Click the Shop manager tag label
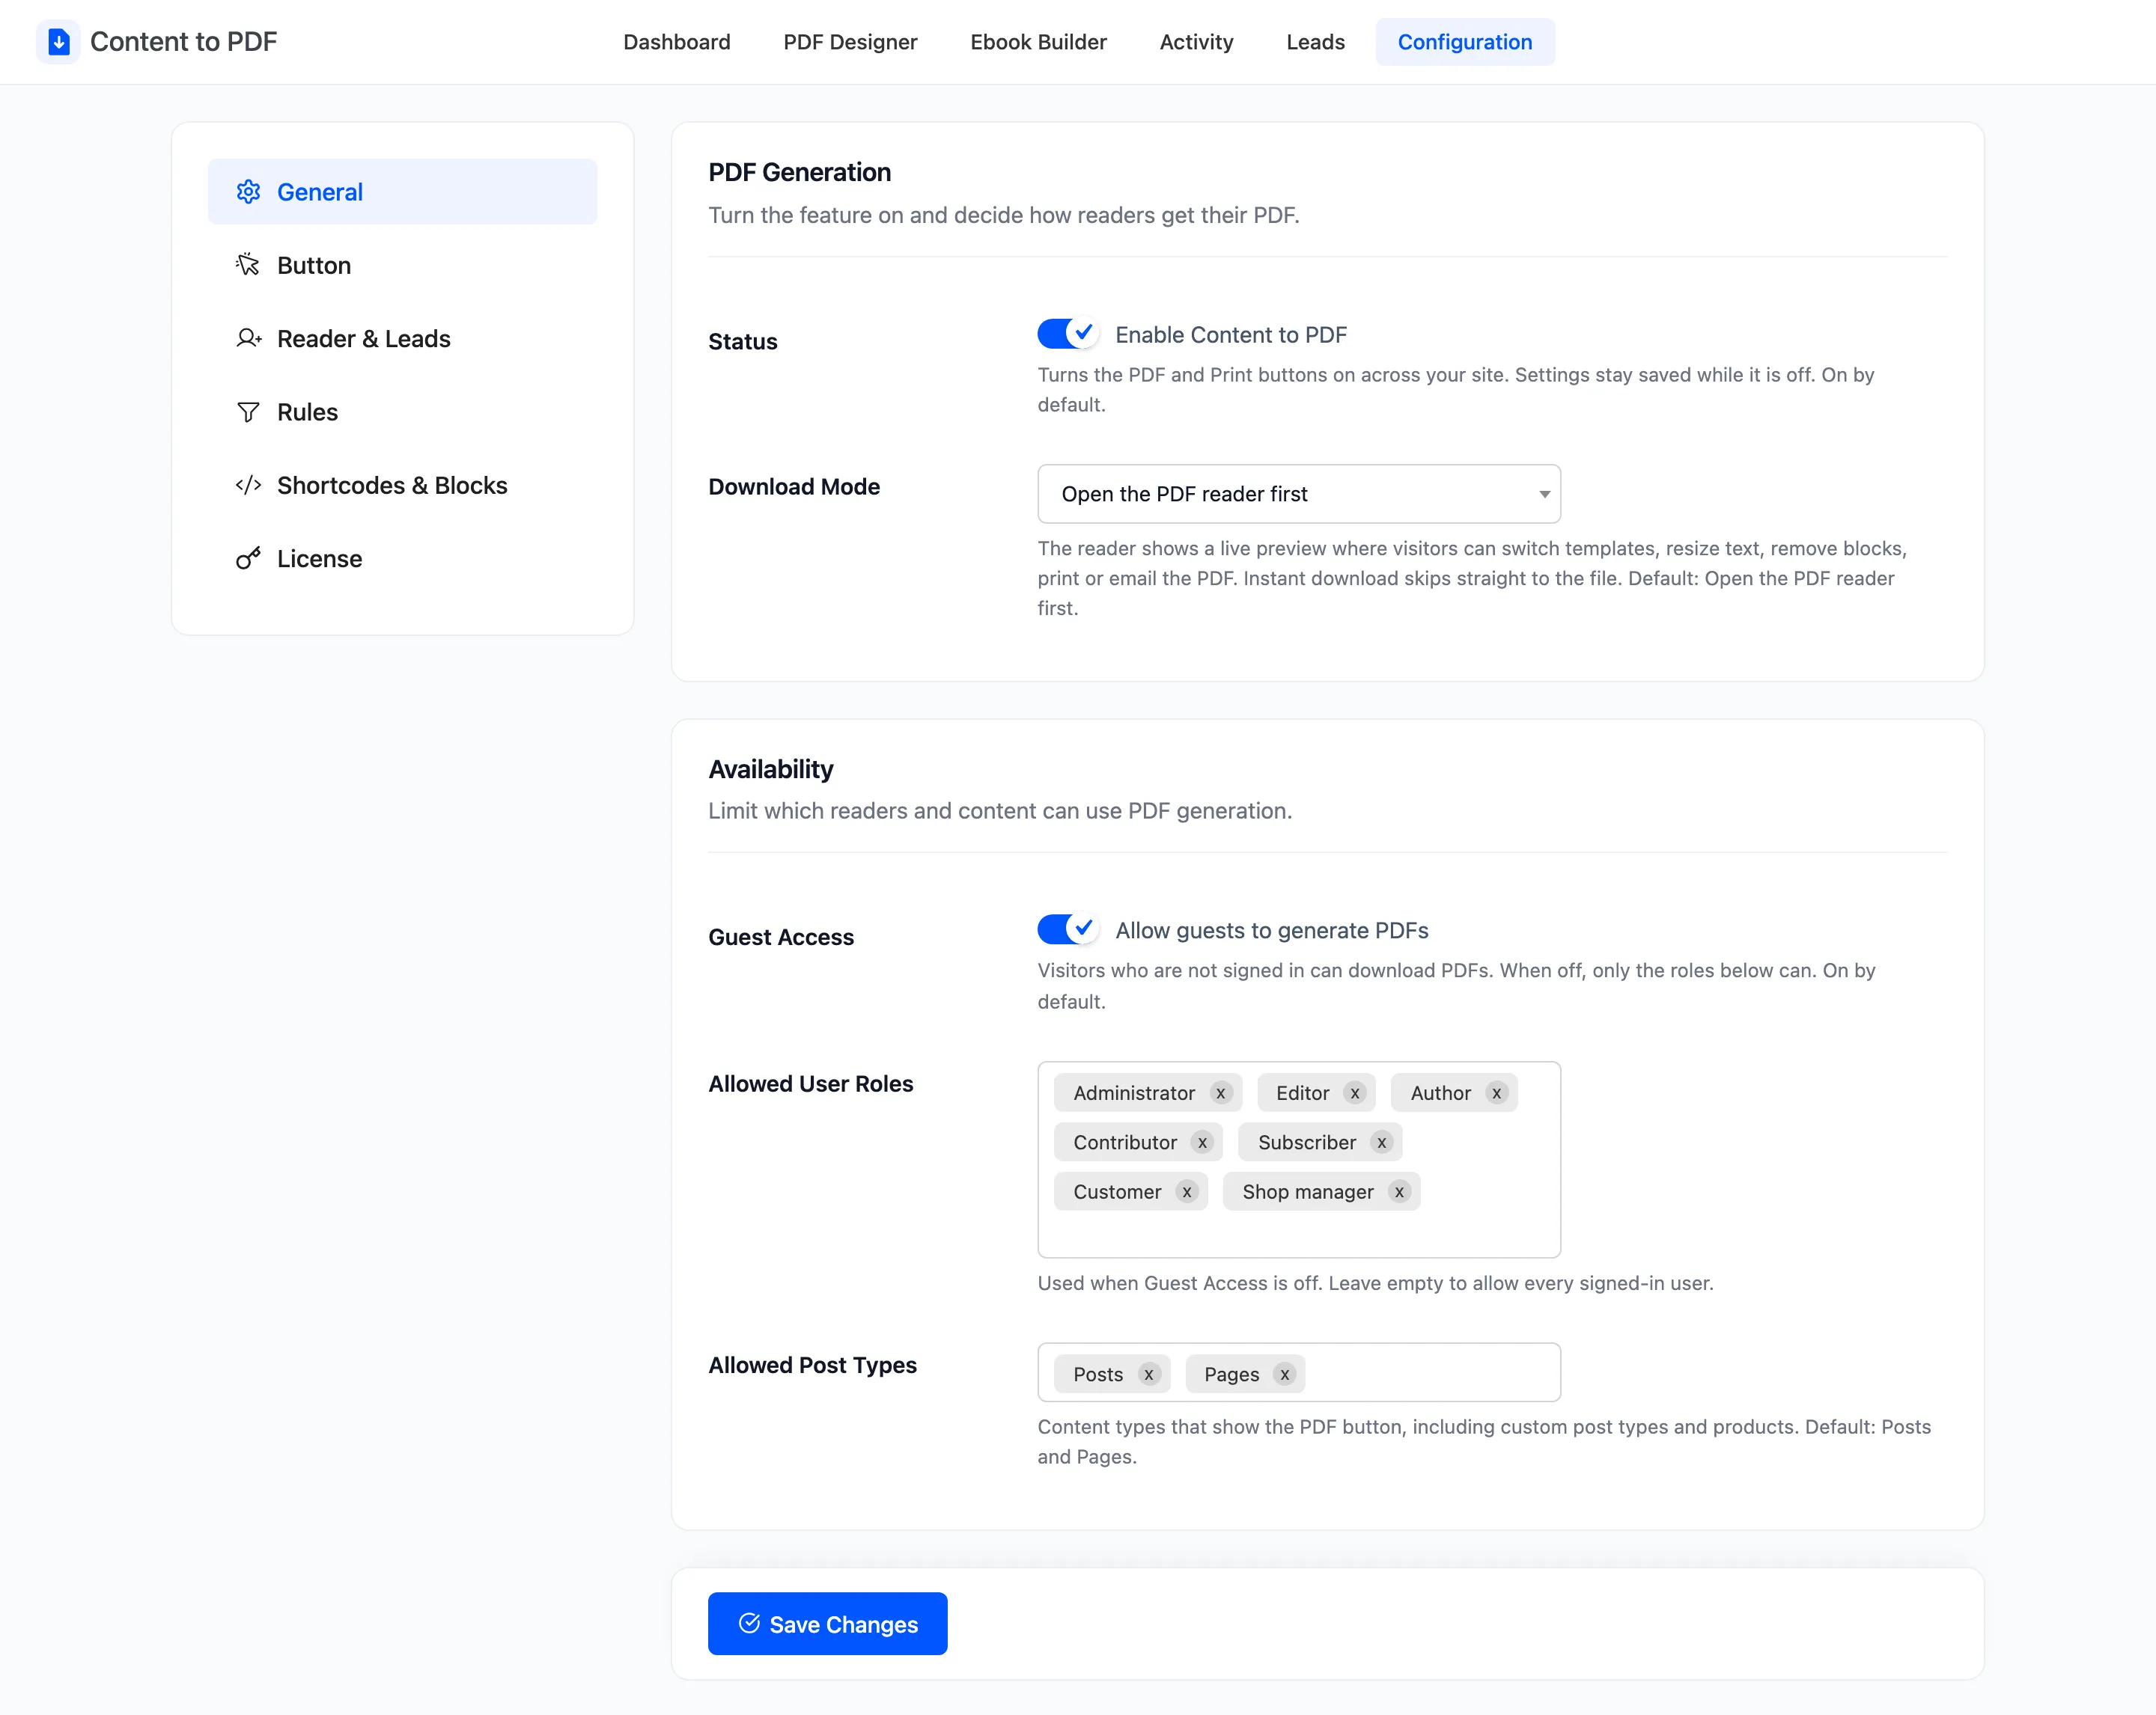Viewport: 2156px width, 1715px height. point(1308,1192)
